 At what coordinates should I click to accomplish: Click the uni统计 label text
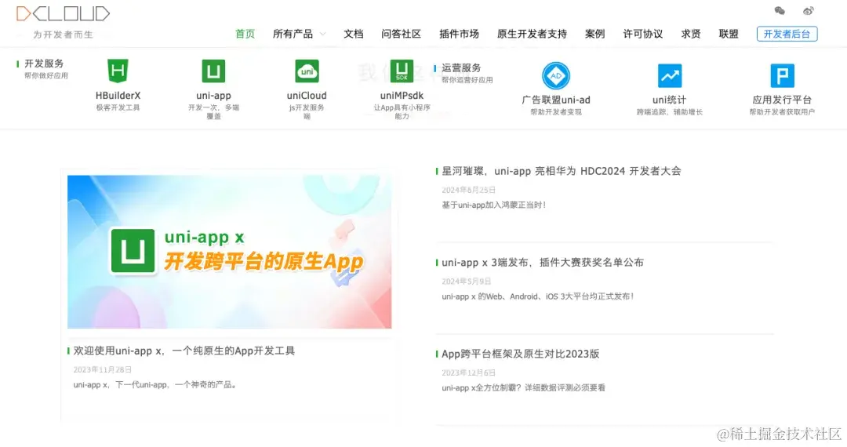tap(669, 100)
